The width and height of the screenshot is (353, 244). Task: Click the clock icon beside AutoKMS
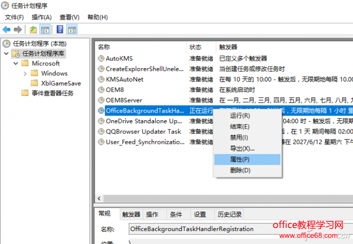click(101, 58)
